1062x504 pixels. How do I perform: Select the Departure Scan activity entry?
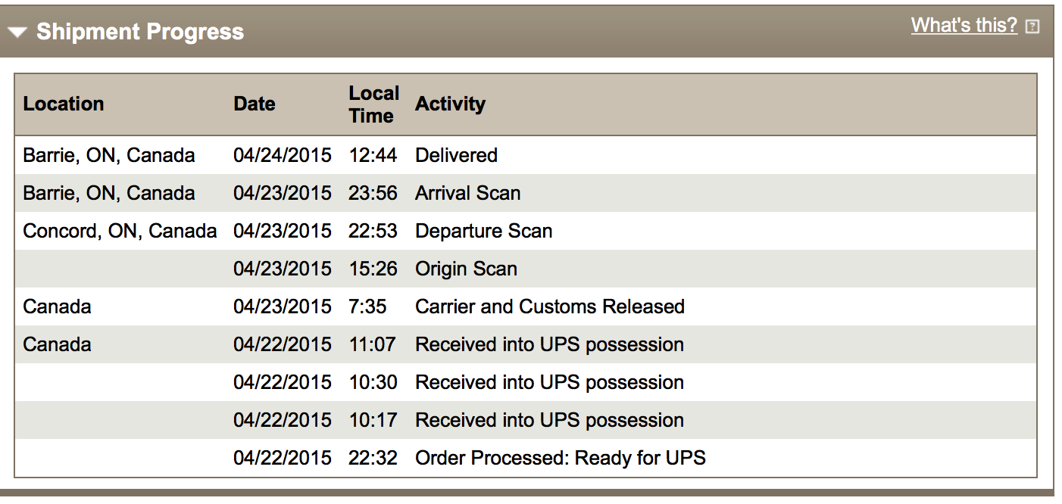[483, 231]
